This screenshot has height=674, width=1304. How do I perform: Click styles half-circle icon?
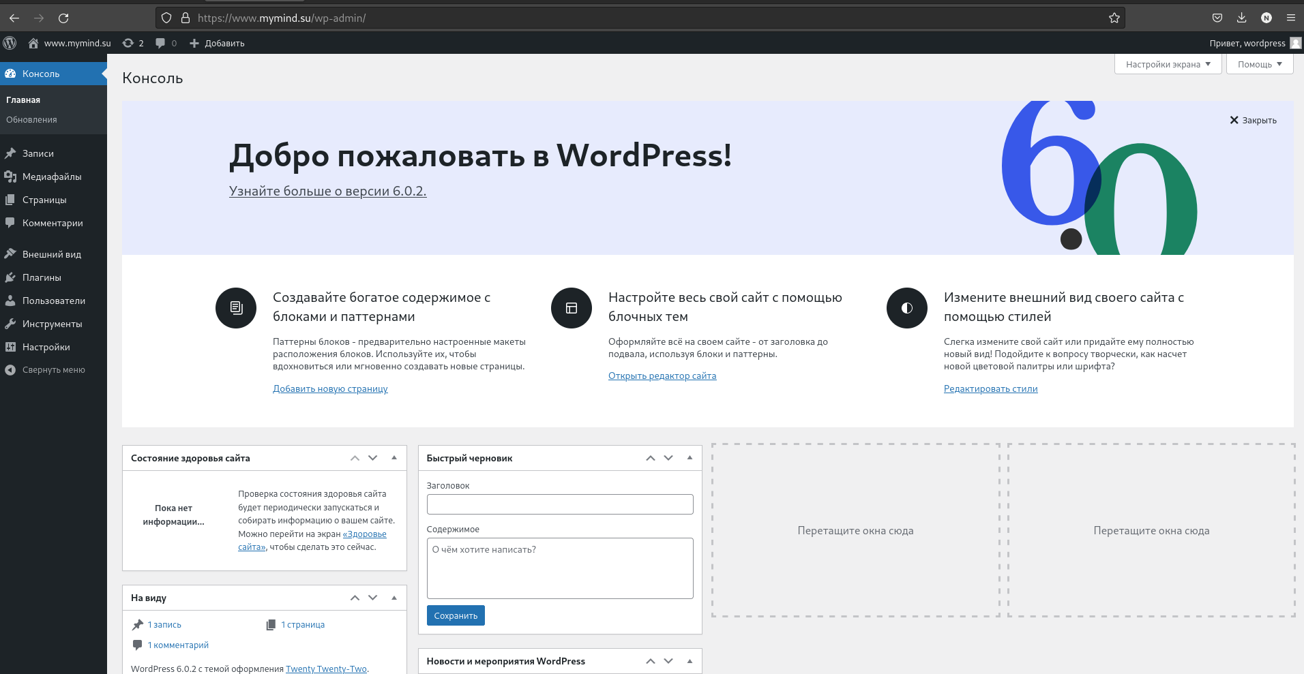[x=907, y=308]
